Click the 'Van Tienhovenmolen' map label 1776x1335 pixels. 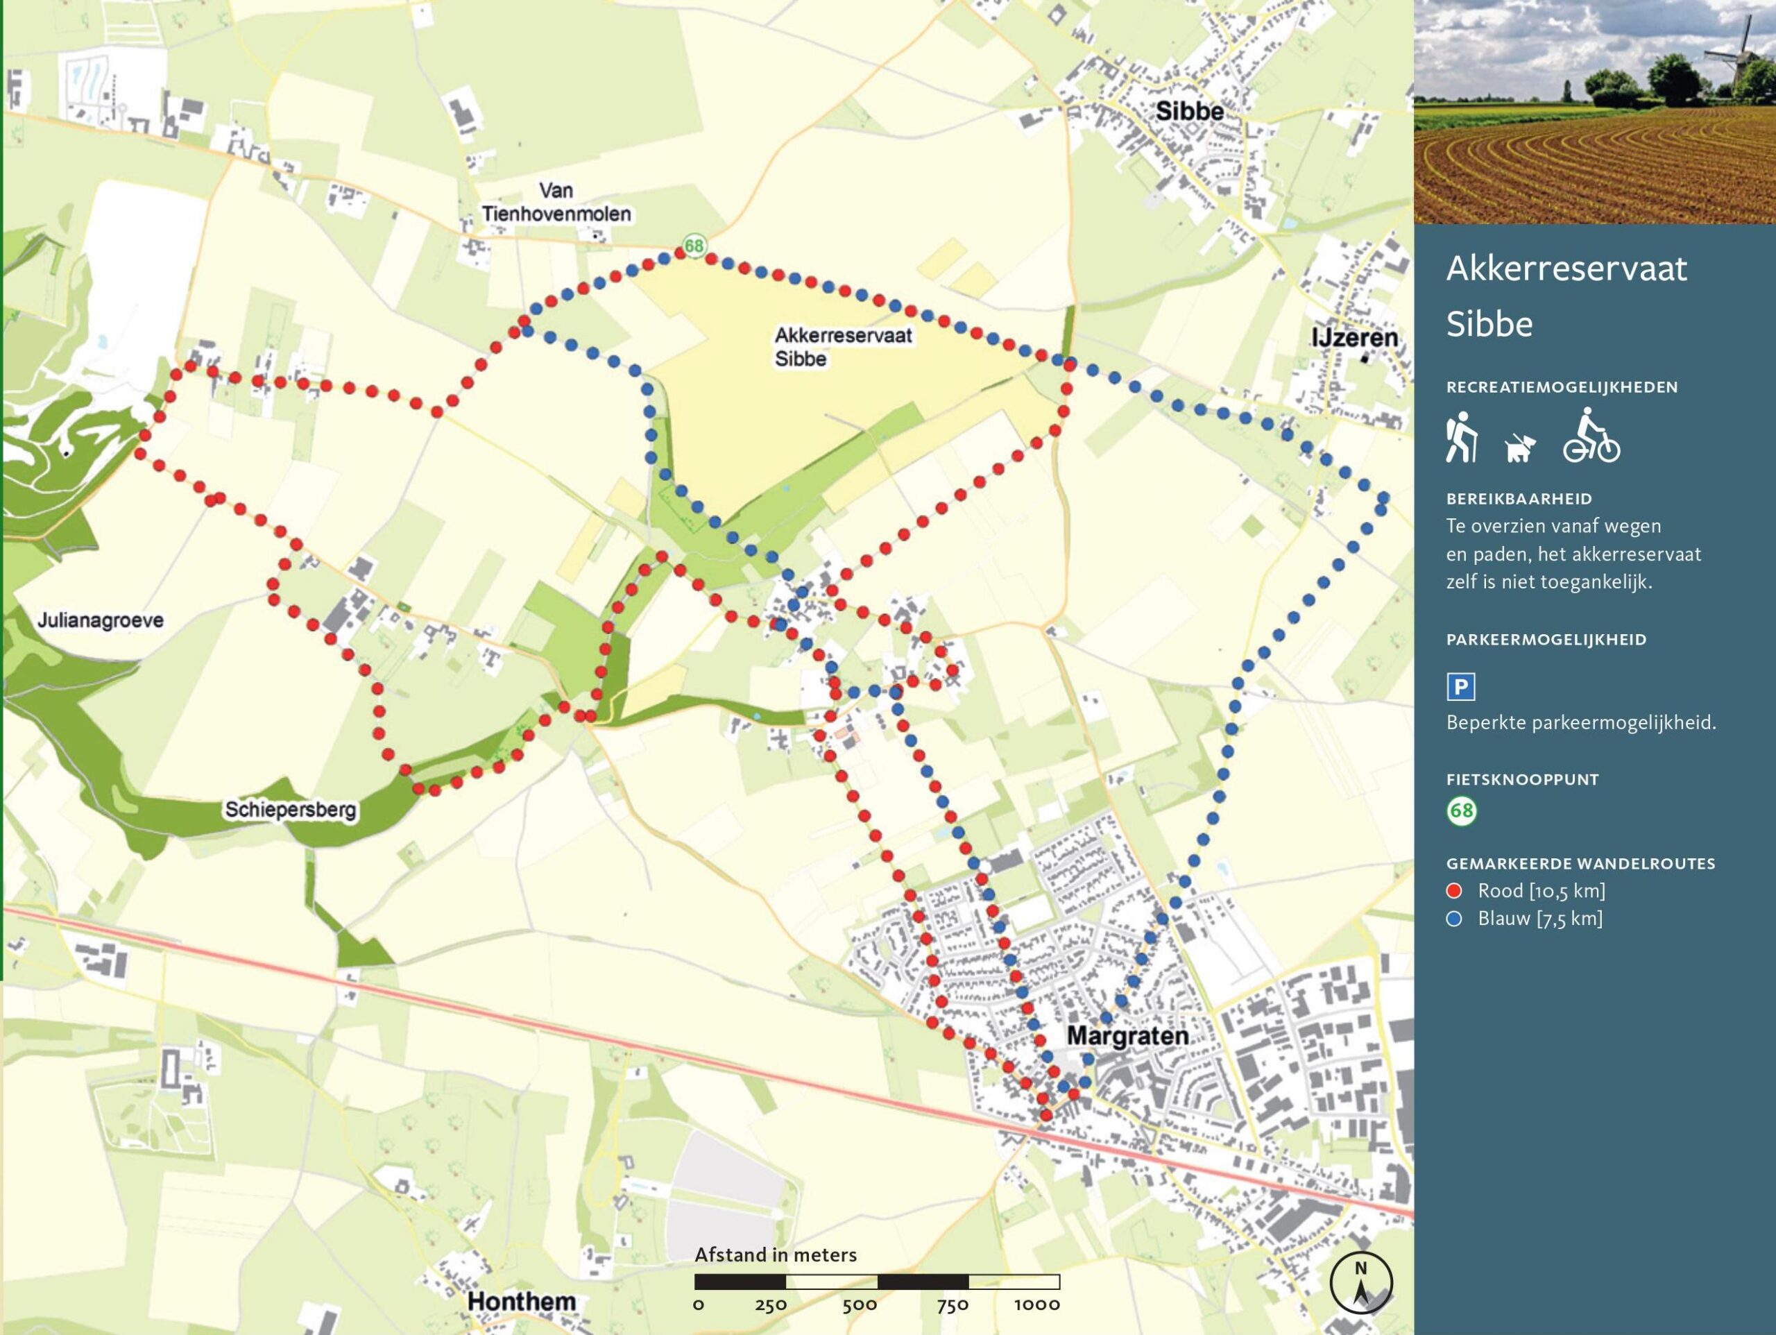tap(556, 203)
